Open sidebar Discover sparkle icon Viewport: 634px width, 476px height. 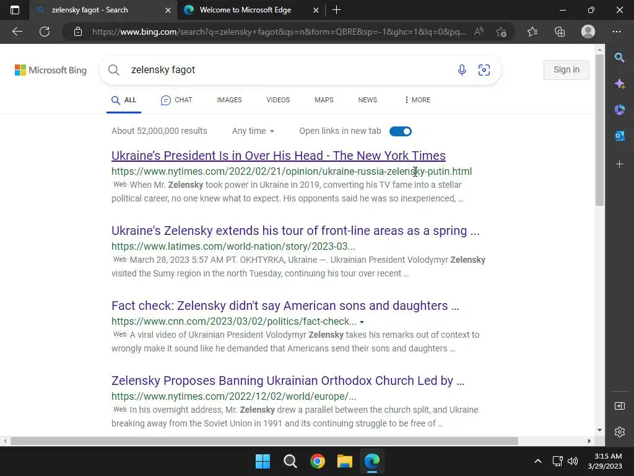point(619,84)
